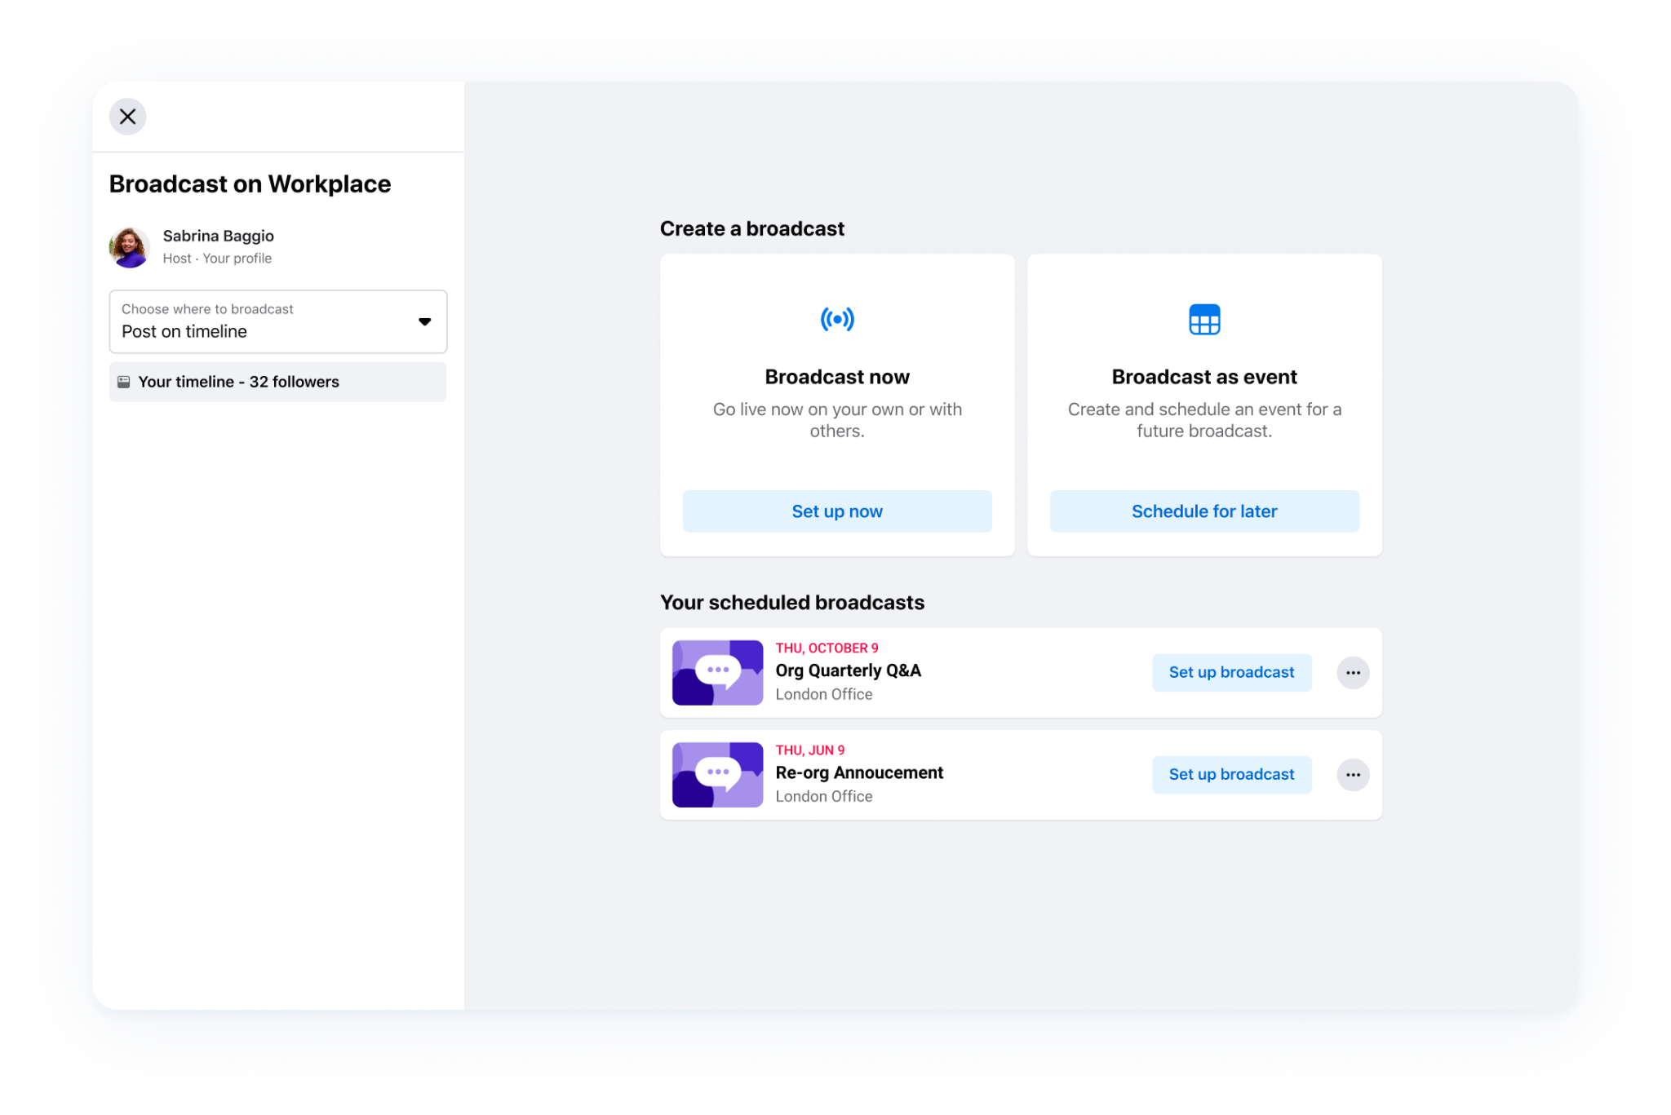
Task: Click the Create a broadcast heading
Action: click(x=752, y=228)
